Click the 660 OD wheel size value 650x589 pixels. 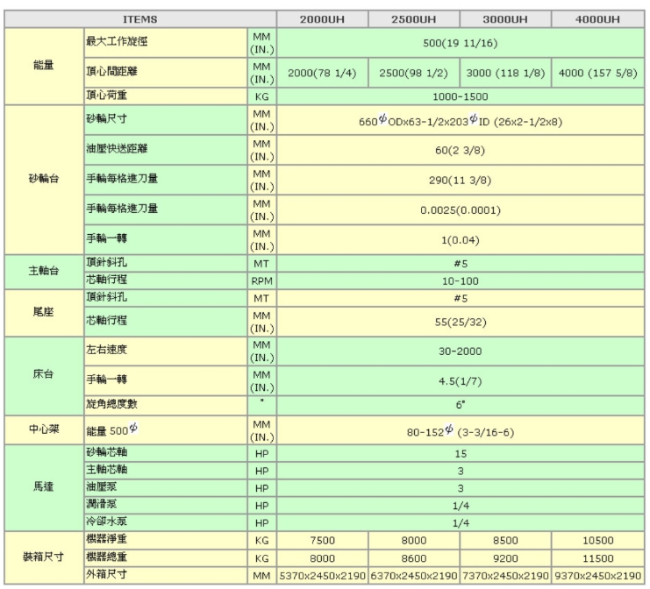(461, 121)
